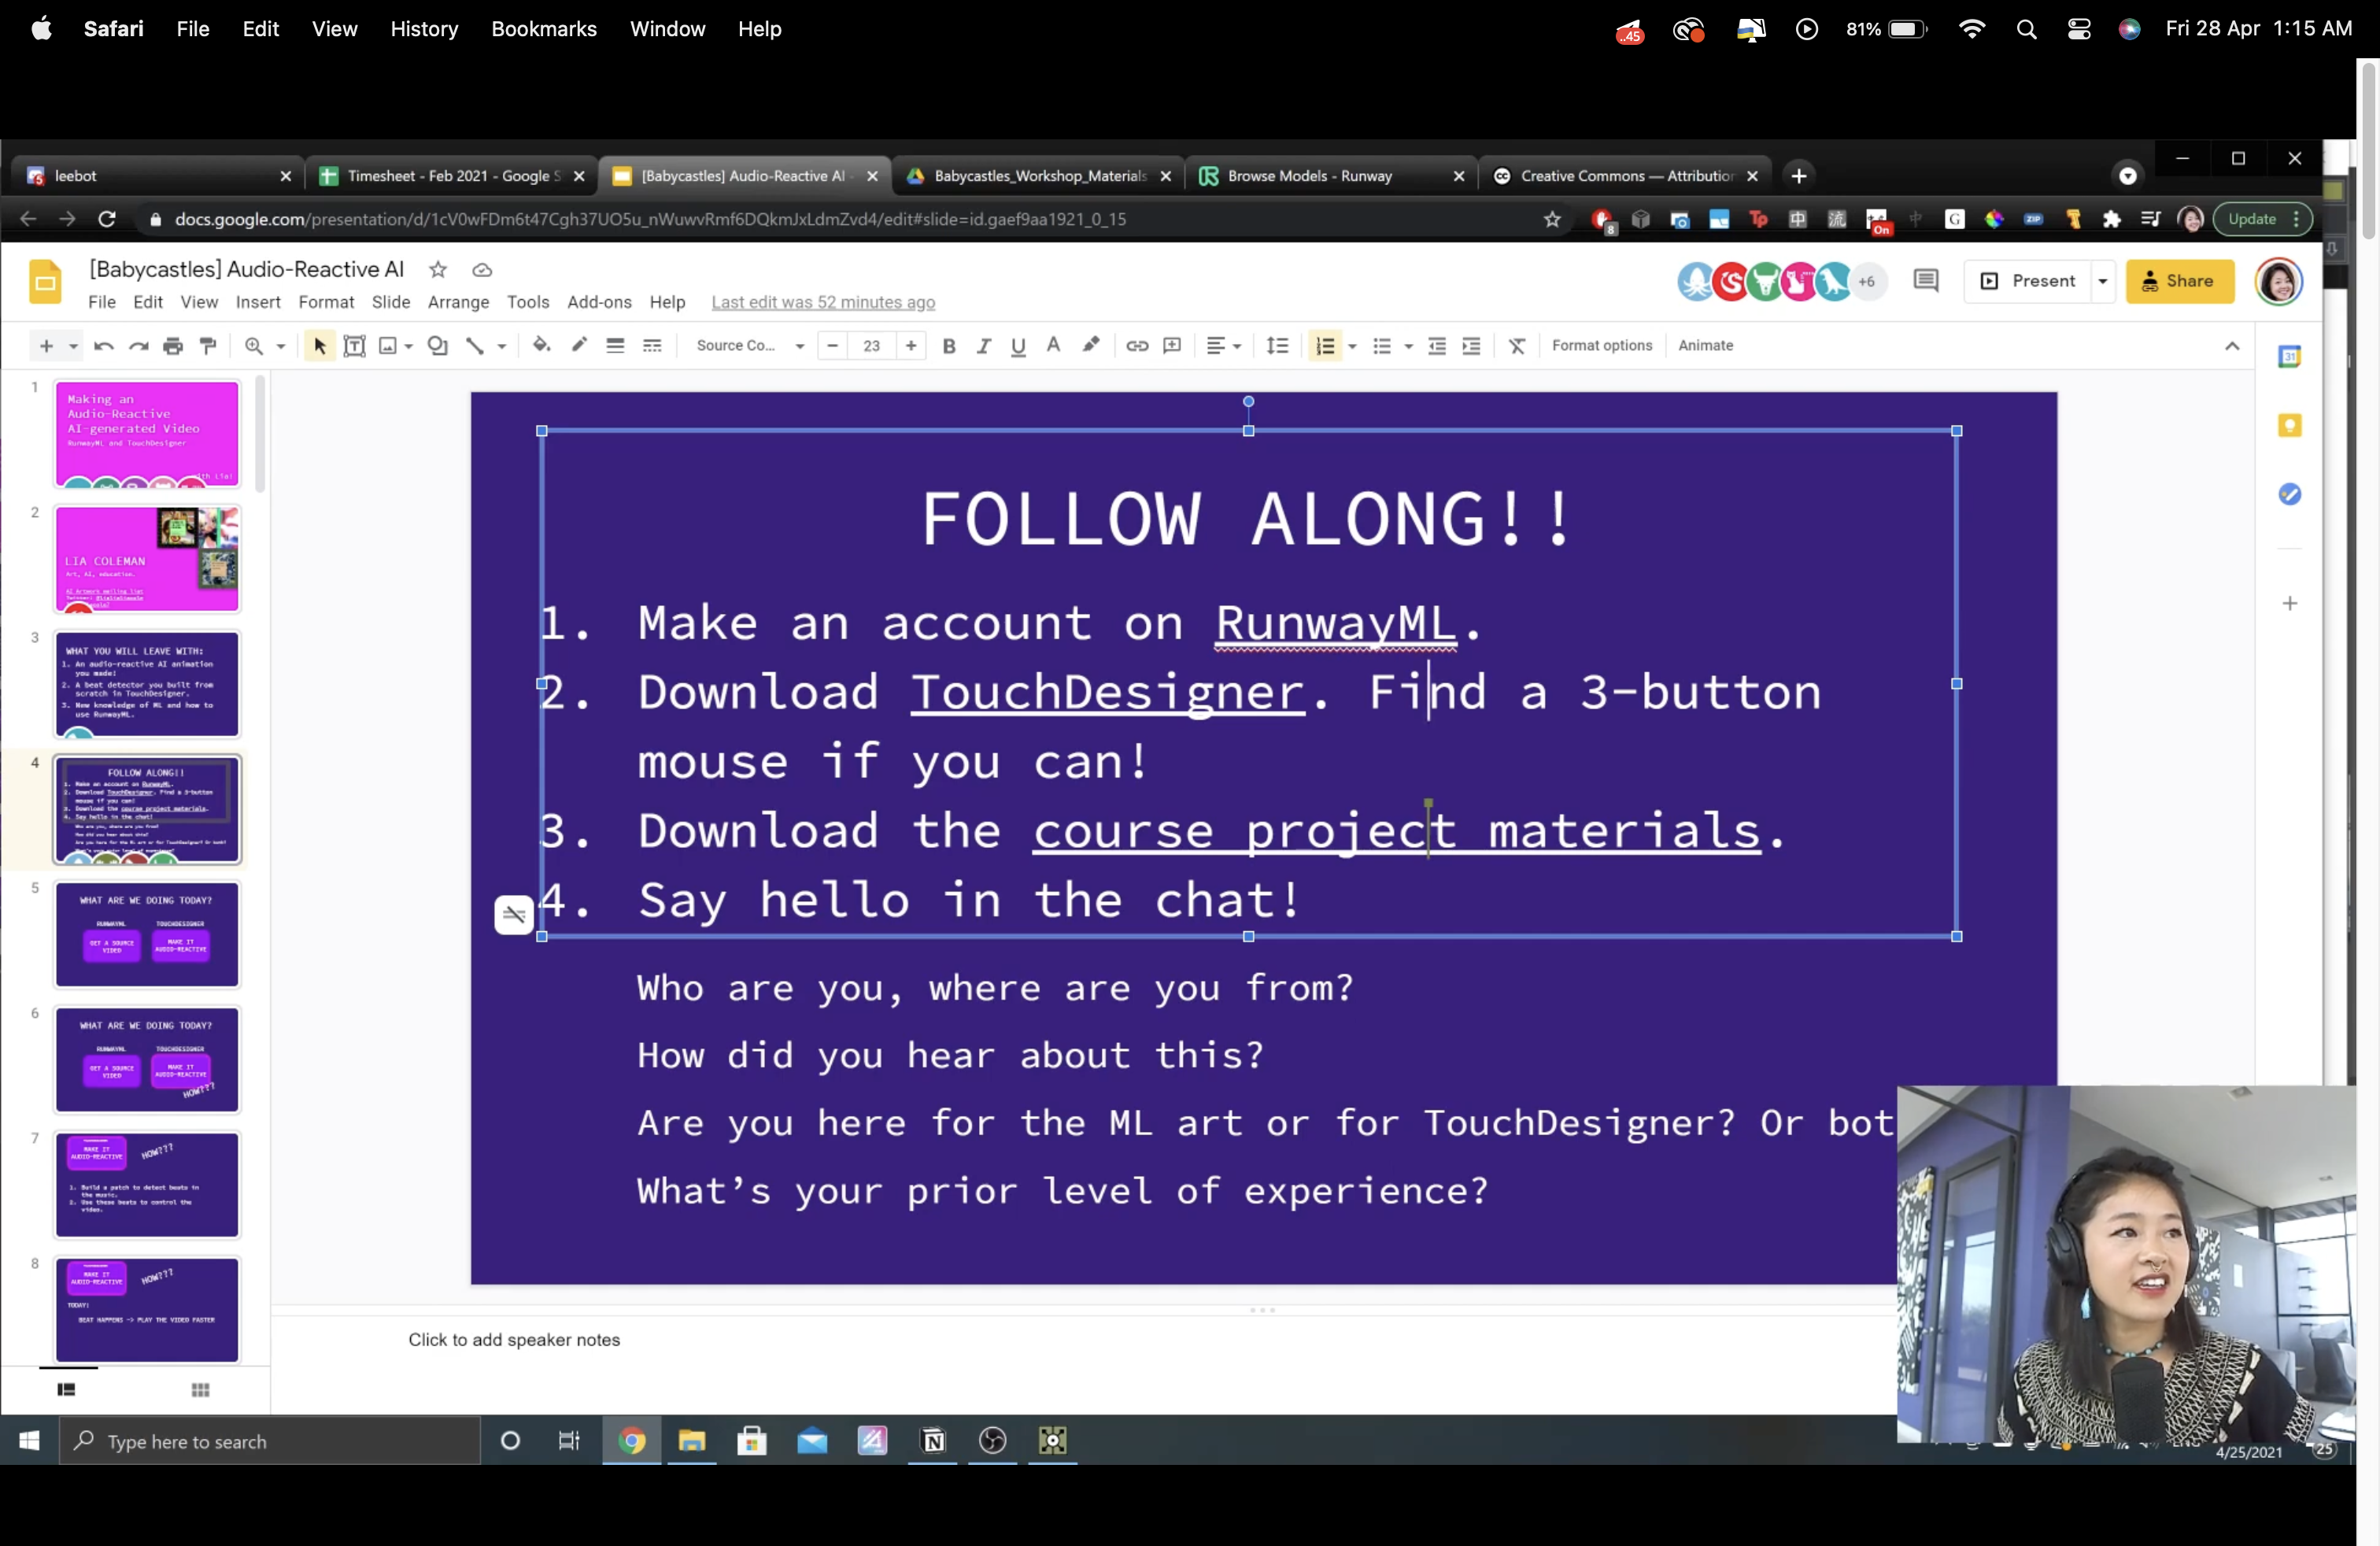Image resolution: width=2380 pixels, height=1546 pixels.
Task: Open Border weight options
Action: (615, 346)
